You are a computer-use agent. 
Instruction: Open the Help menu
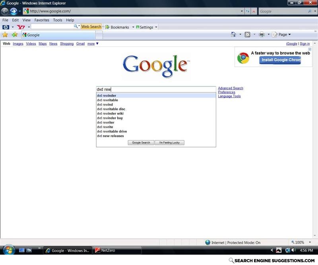[x=70, y=20]
